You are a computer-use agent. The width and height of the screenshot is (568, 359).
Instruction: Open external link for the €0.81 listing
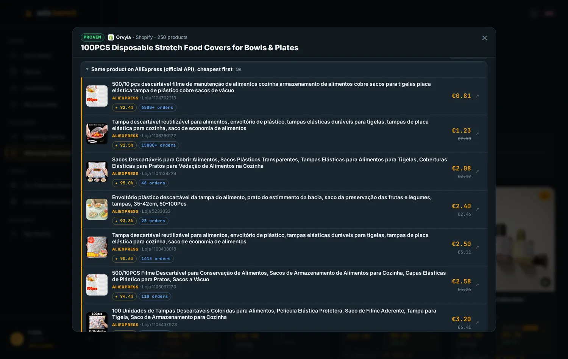point(477,96)
